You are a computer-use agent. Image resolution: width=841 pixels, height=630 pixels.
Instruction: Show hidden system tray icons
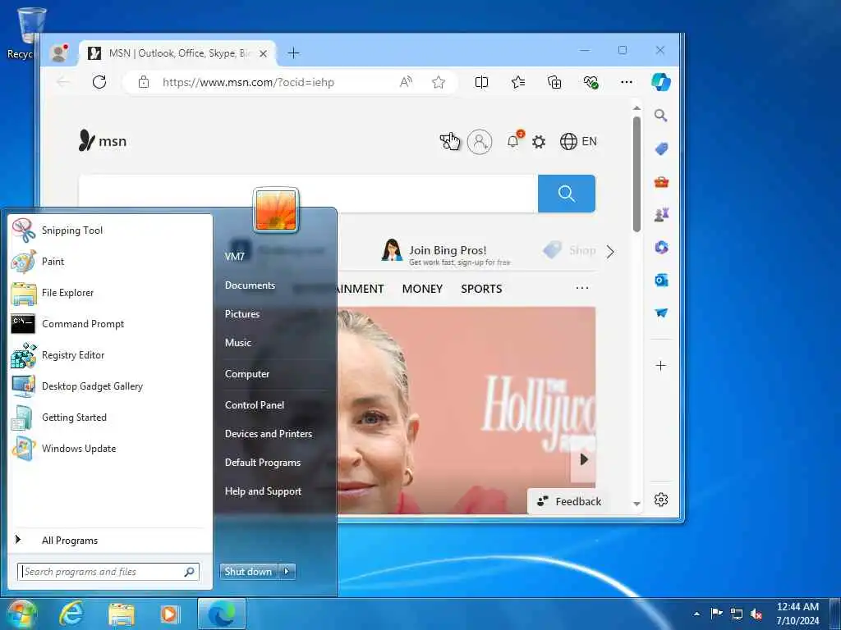tap(696, 614)
